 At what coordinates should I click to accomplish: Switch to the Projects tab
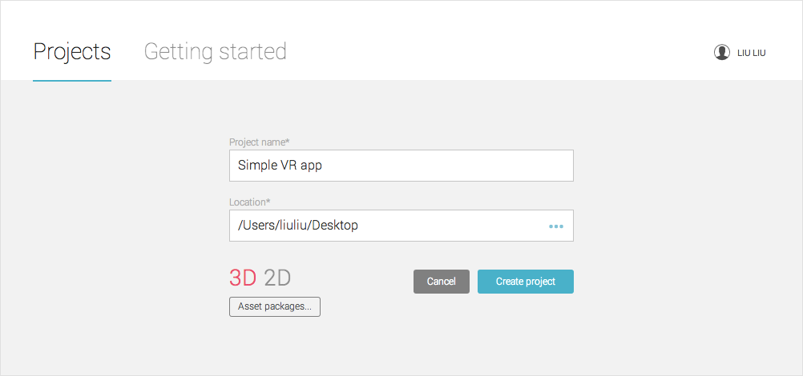tap(72, 51)
